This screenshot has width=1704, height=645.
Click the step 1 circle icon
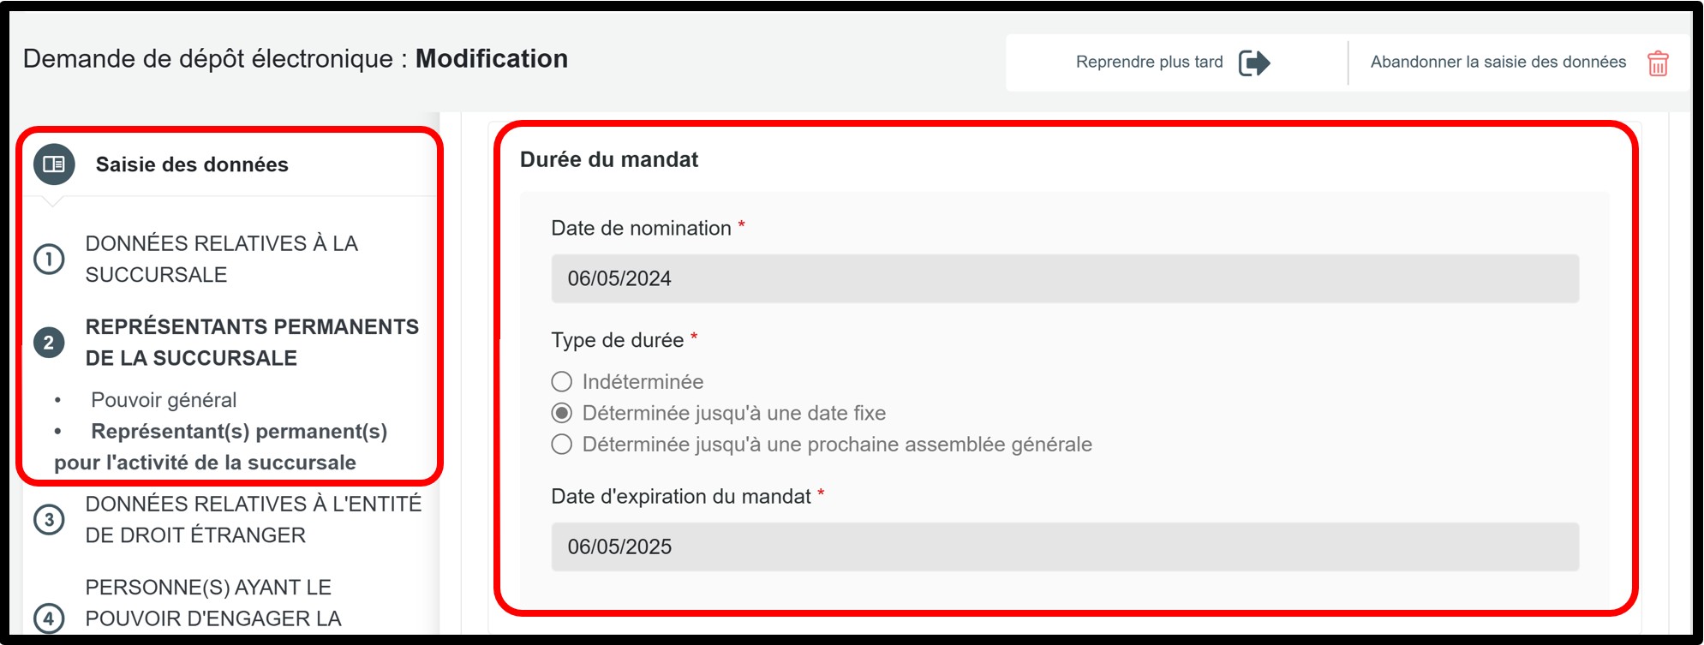point(49,259)
